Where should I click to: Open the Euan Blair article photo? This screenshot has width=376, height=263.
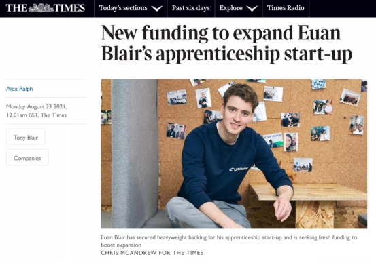pos(234,154)
